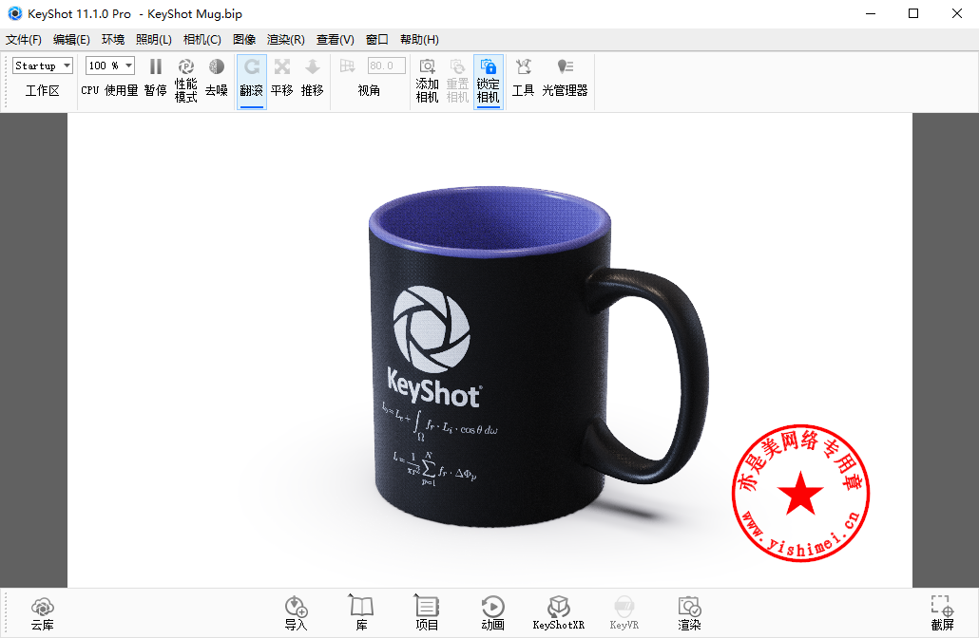The image size is (979, 638).
Task: Pause the real-time render (暂停)
Action: pyautogui.click(x=156, y=79)
